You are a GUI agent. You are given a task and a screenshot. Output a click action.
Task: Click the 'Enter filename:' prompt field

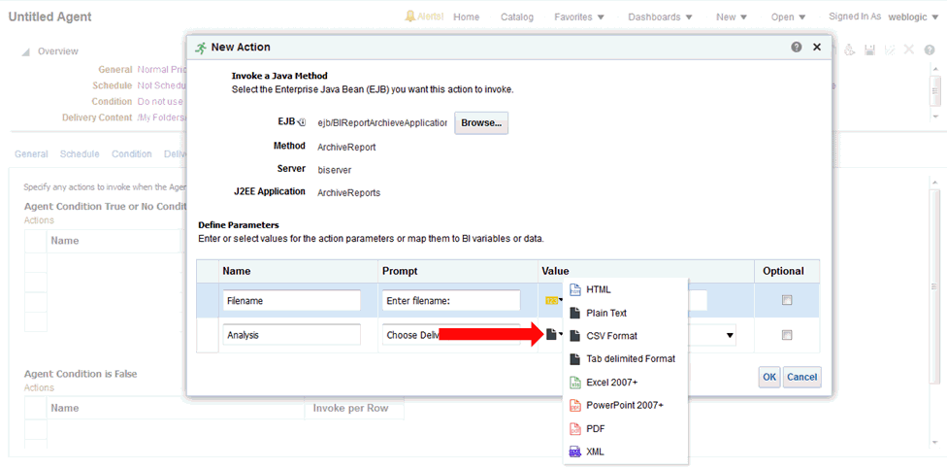[x=452, y=300]
